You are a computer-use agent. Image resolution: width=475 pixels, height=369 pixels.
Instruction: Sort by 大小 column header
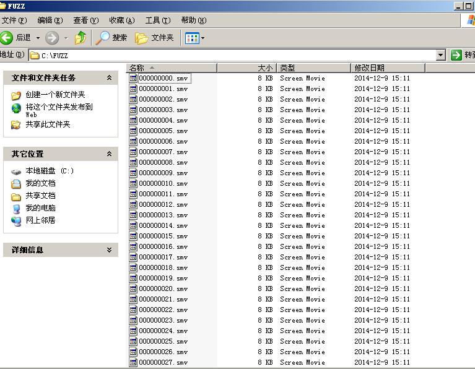[x=246, y=68]
